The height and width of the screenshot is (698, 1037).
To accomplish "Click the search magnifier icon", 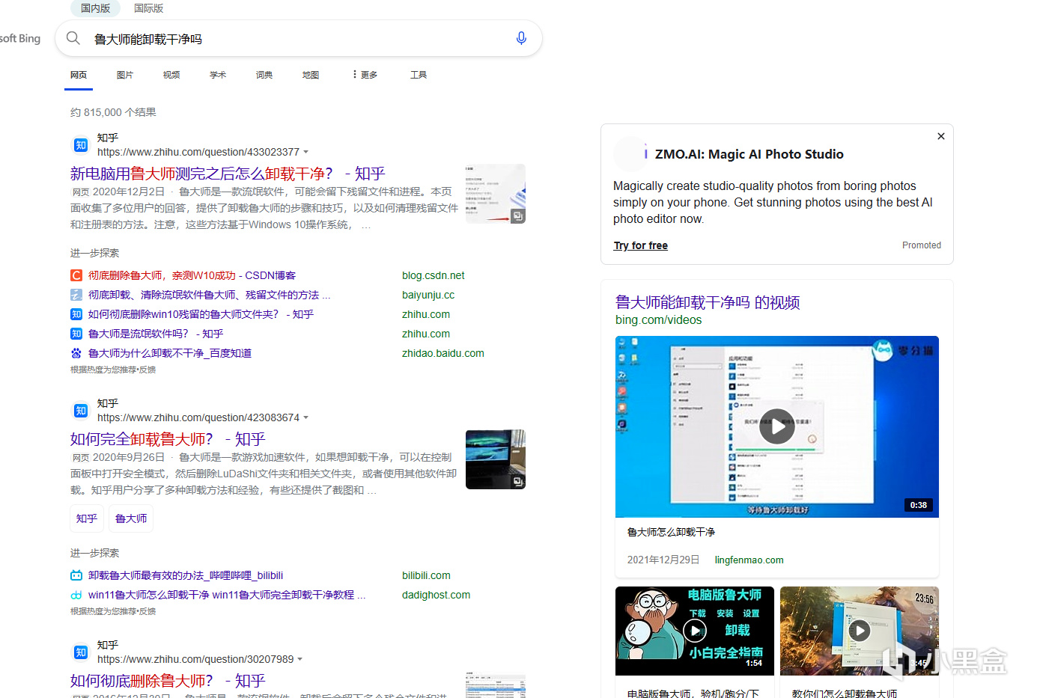I will (73, 38).
